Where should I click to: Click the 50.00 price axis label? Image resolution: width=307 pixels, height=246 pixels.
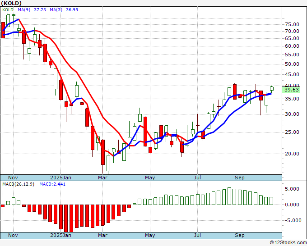292,64
